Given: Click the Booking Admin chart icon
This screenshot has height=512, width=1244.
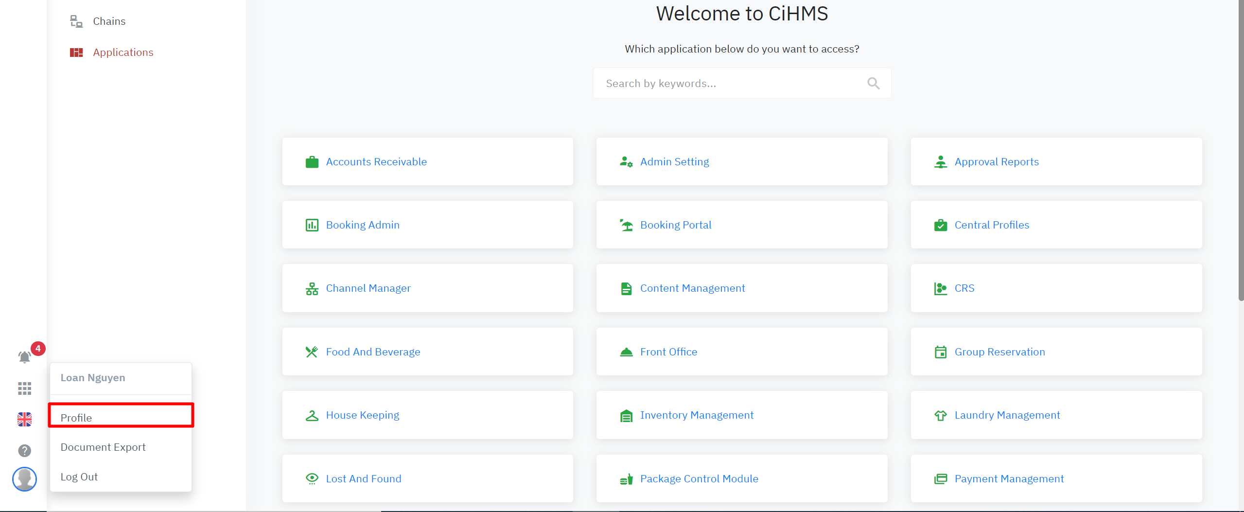Looking at the screenshot, I should click(x=312, y=225).
